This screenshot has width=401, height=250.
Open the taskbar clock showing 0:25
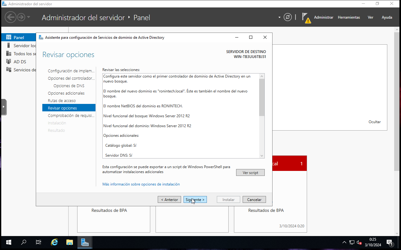click(373, 242)
